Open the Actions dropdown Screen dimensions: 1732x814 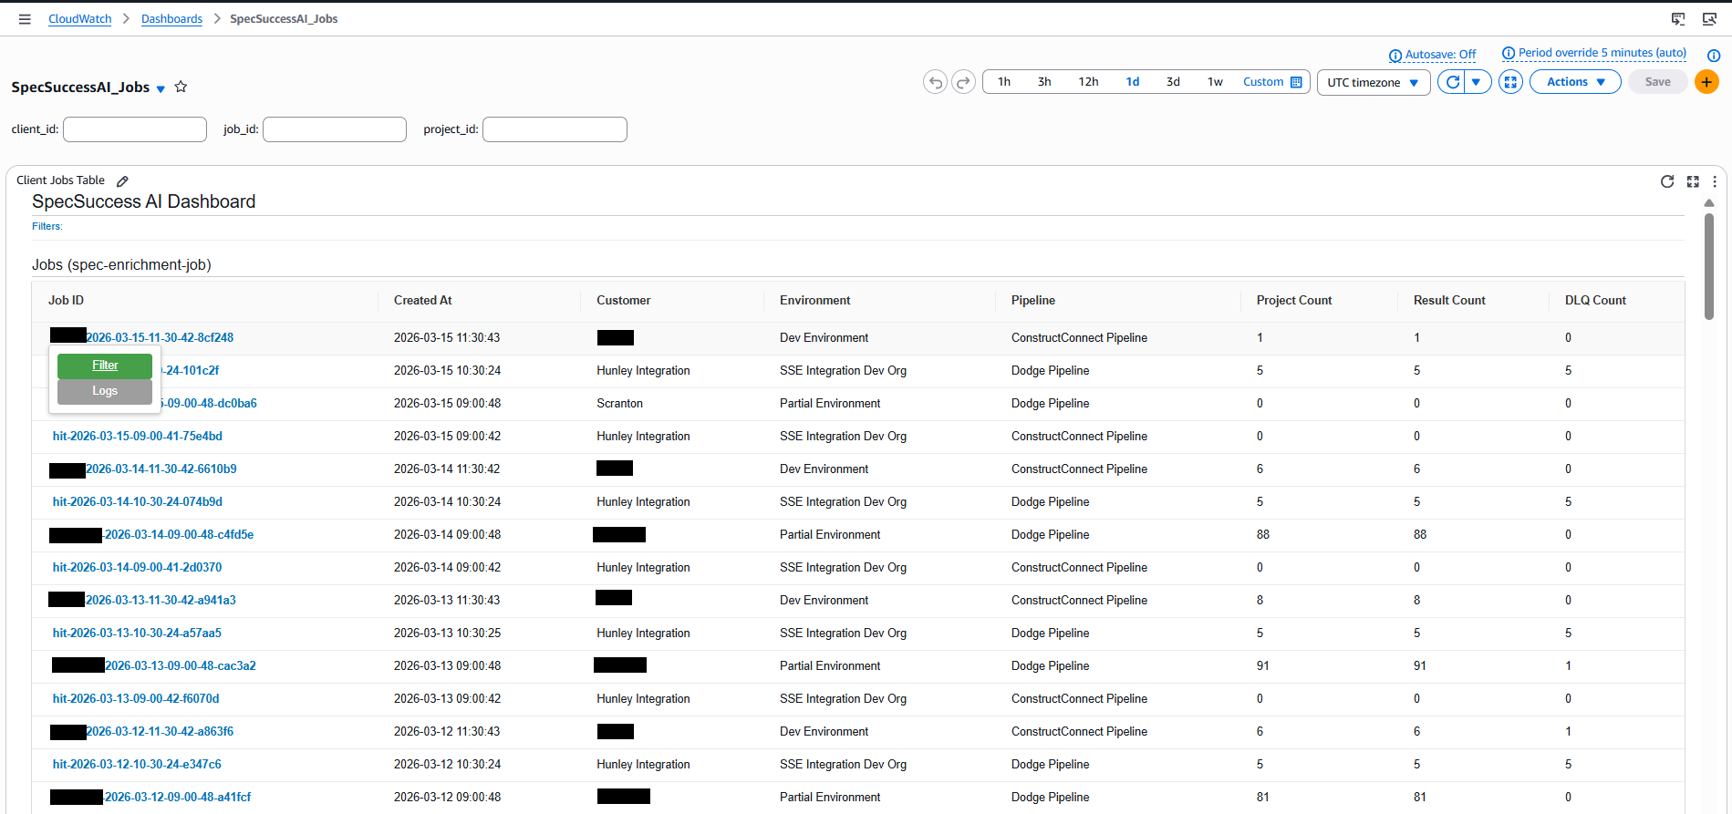click(x=1575, y=82)
